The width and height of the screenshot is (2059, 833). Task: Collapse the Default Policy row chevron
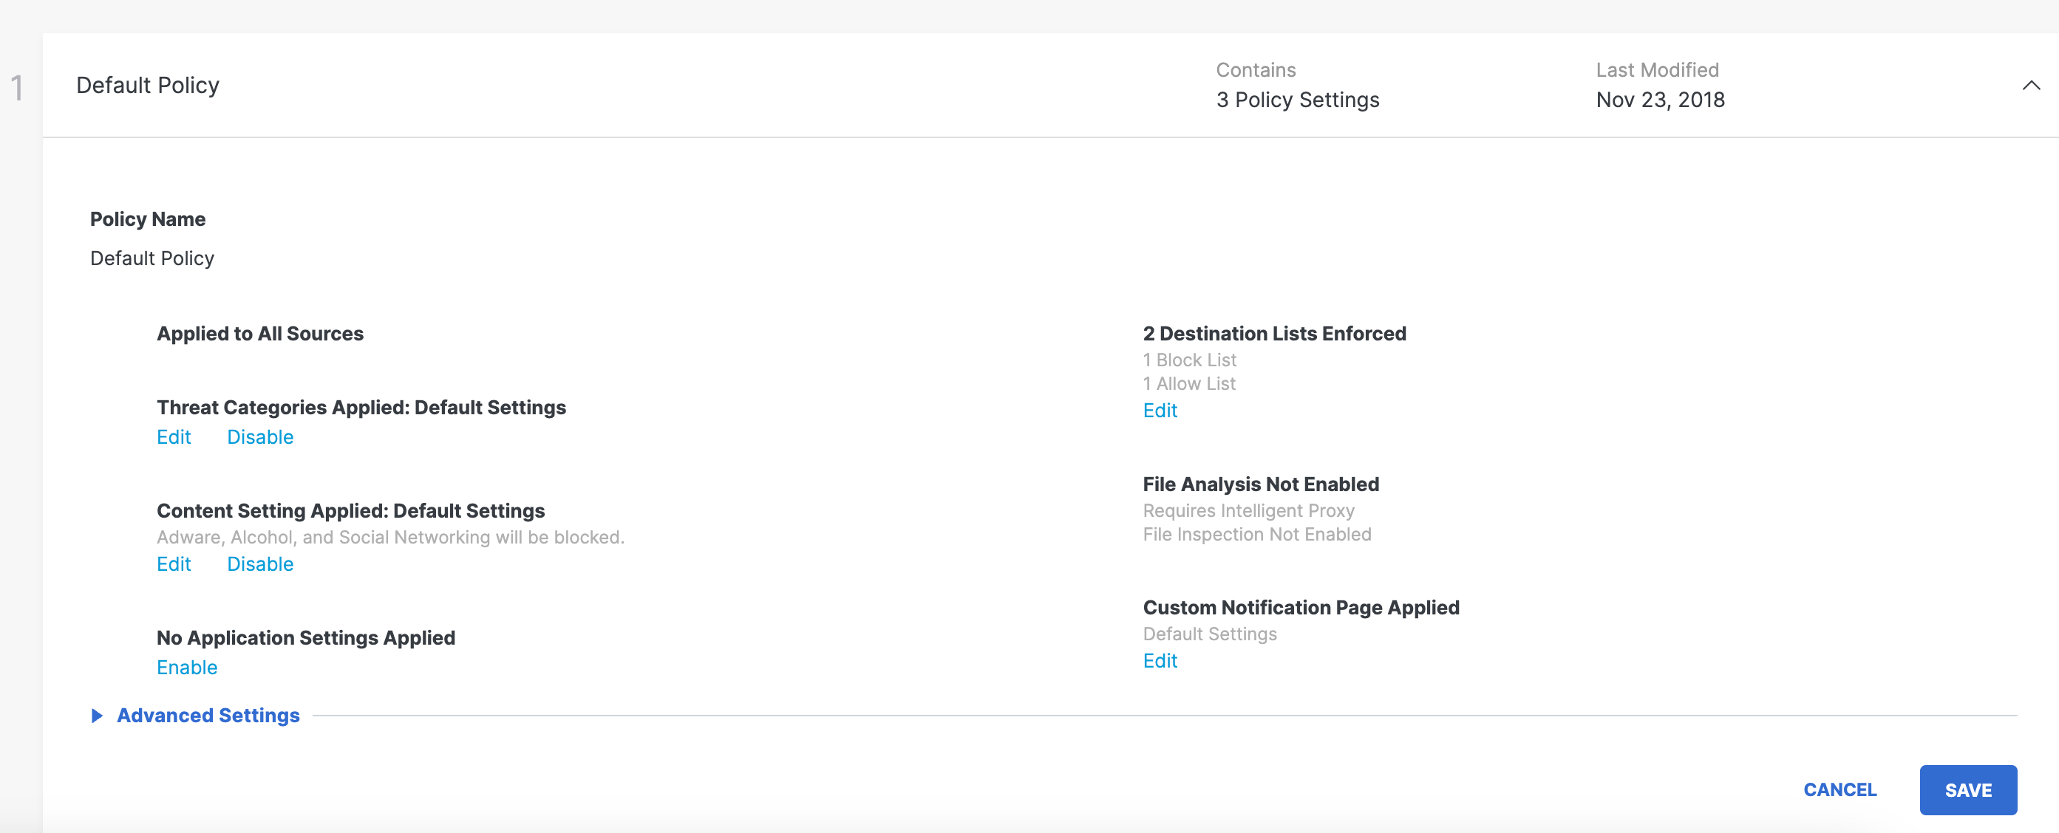pyautogui.click(x=2030, y=86)
